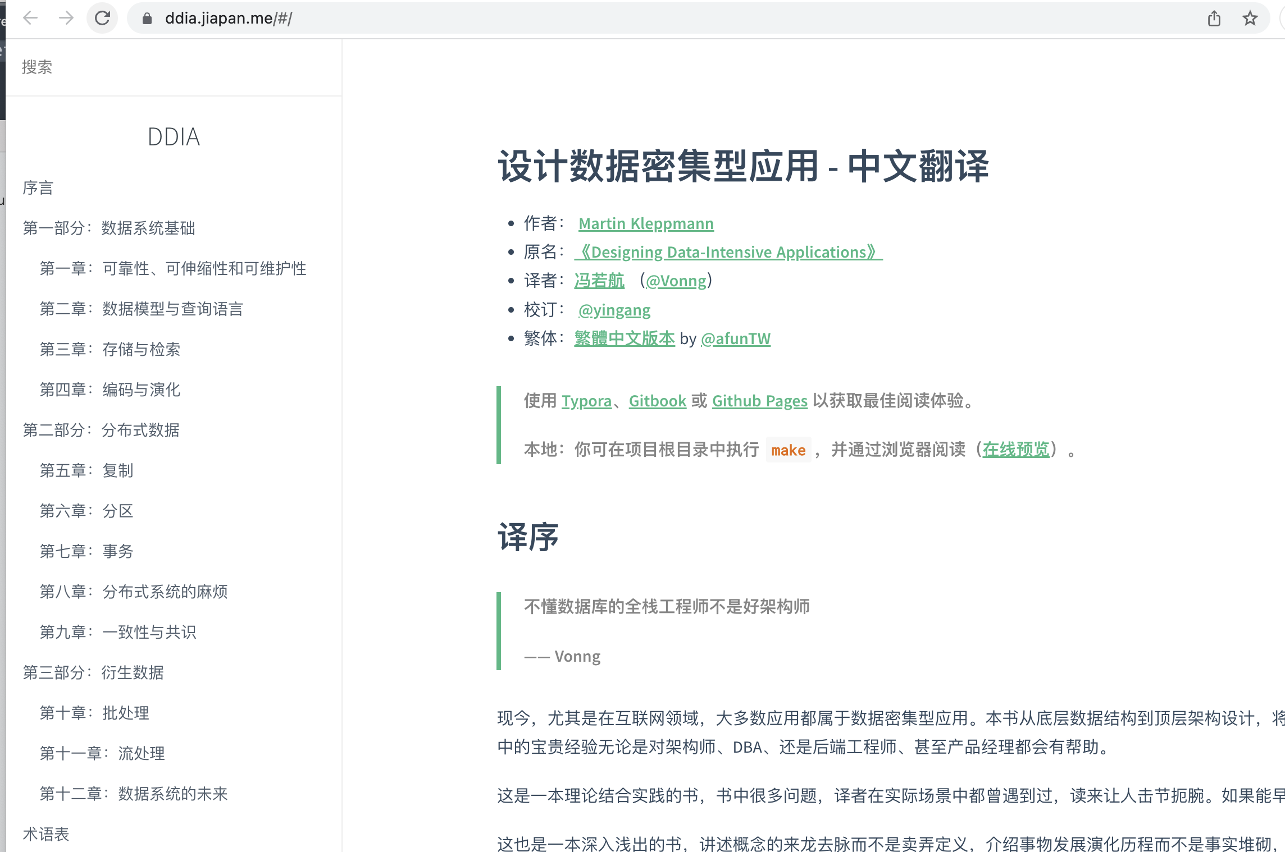The height and width of the screenshot is (852, 1285).
Task: Select 第三部分：衍生数据 section
Action: pyautogui.click(x=93, y=673)
